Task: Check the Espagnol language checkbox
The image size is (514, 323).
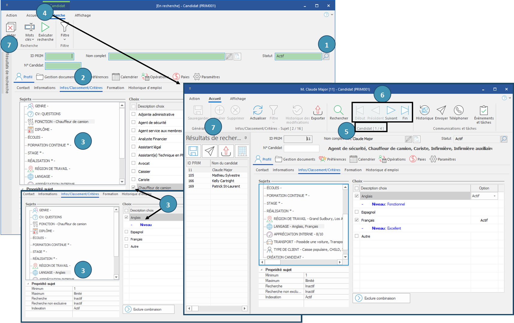Action: pos(357,212)
